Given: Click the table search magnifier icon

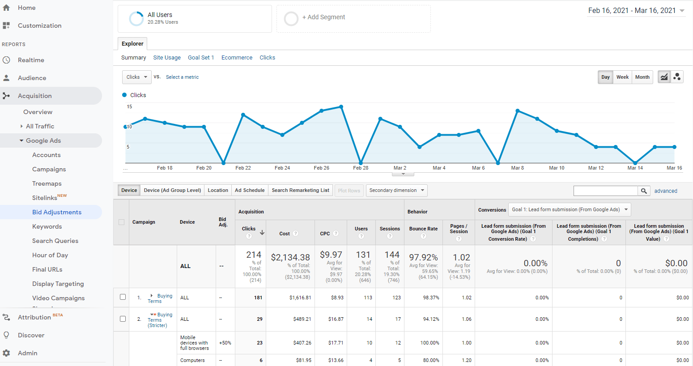Looking at the screenshot, I should (x=644, y=191).
